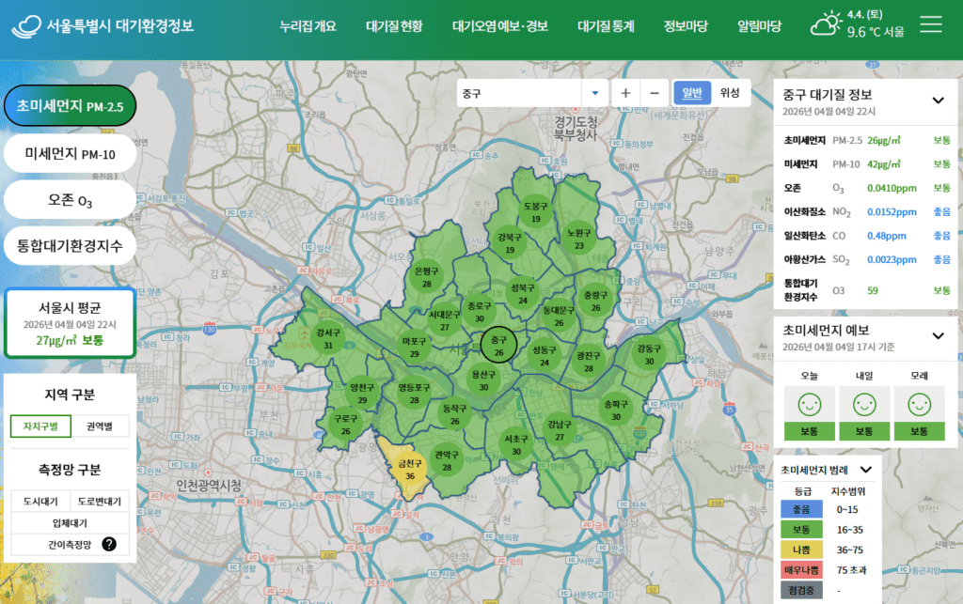The image size is (963, 604).
Task: Select the 통합대기환경지수 button
Action: [x=71, y=246]
